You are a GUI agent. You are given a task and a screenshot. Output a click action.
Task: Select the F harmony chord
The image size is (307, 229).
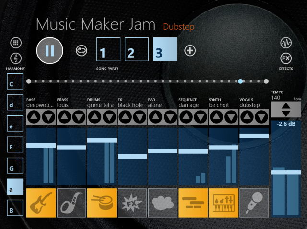tap(15, 144)
